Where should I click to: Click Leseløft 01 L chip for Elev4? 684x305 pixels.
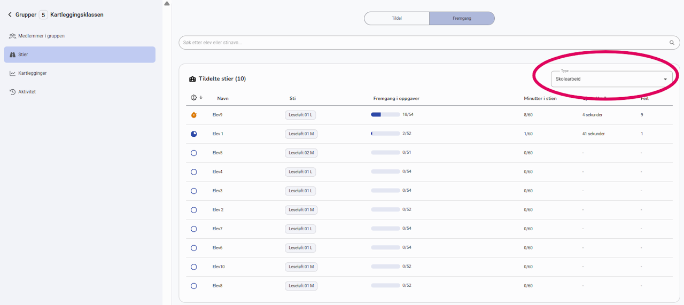[x=300, y=172]
